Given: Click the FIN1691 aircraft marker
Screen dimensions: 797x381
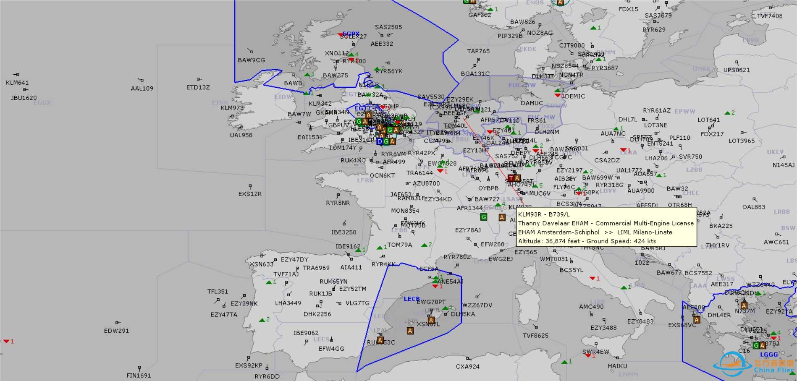Looking at the screenshot, I should click(139, 368).
